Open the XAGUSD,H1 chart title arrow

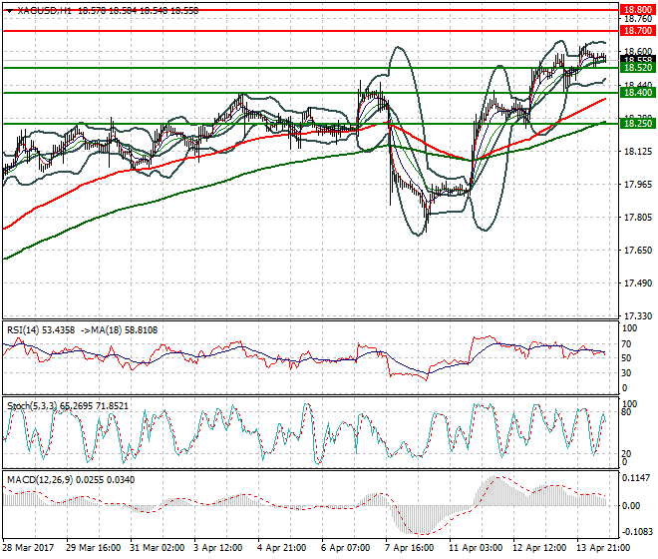click(9, 11)
